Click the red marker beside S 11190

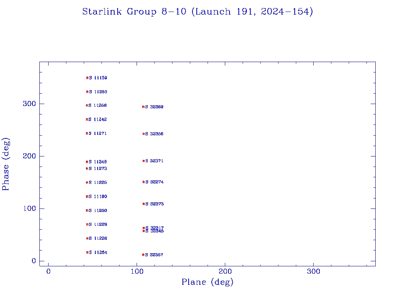pyautogui.click(x=87, y=197)
